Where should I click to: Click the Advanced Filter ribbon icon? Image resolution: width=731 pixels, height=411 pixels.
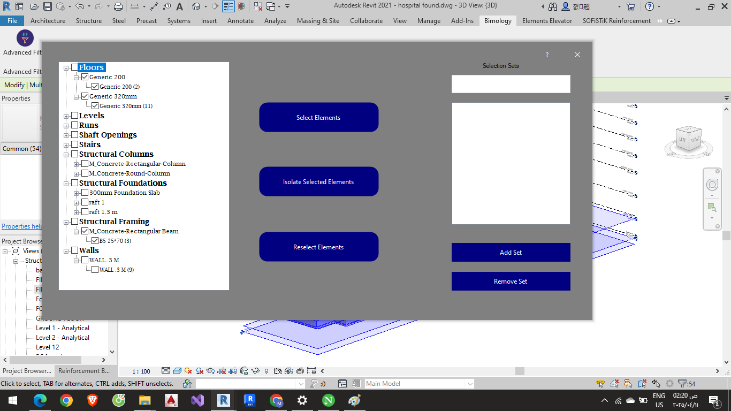25,39
